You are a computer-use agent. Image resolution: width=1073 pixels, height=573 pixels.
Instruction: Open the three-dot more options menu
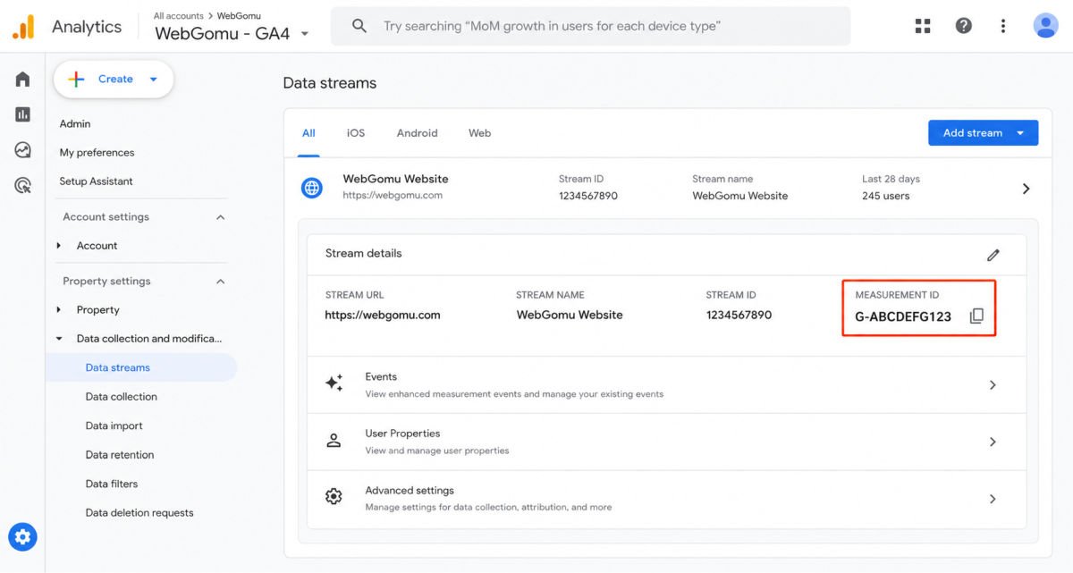(x=1003, y=26)
